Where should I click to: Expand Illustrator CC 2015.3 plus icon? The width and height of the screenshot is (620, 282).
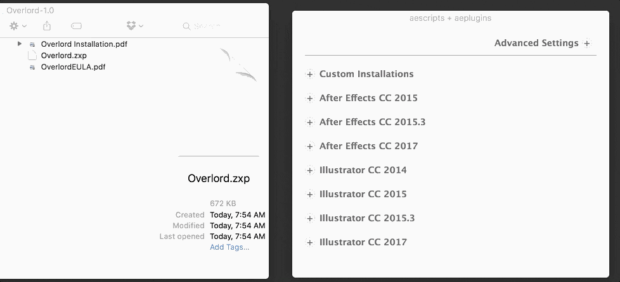(310, 219)
